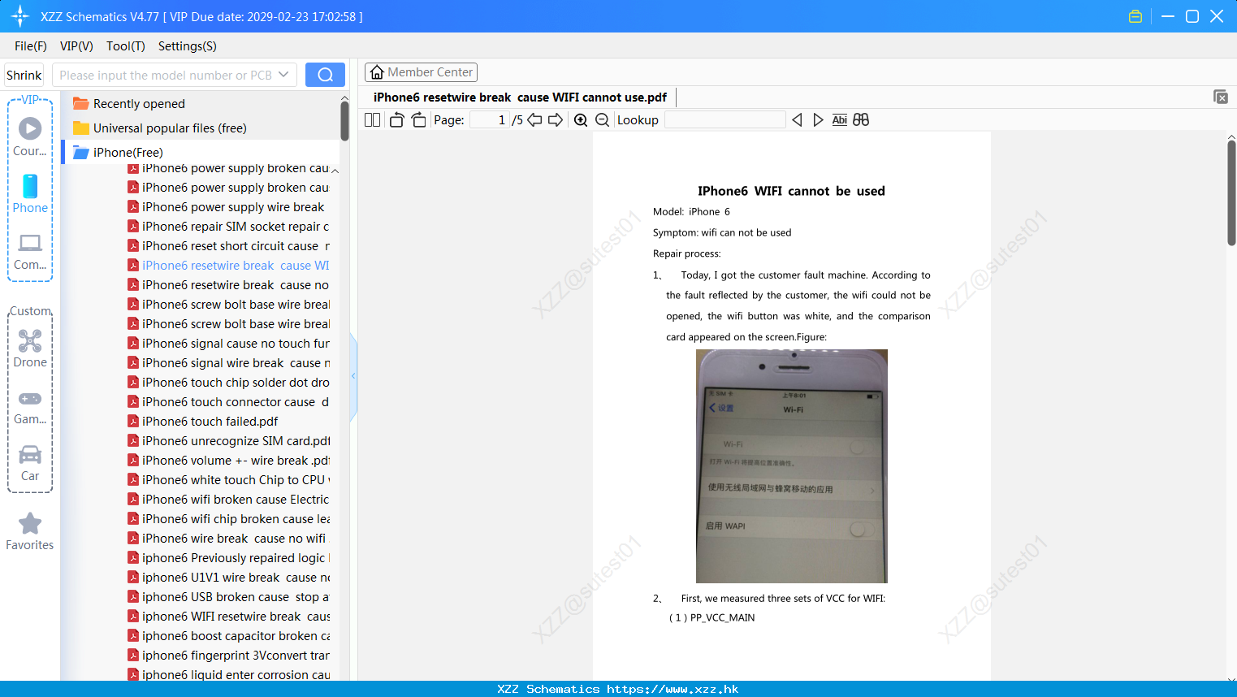The height and width of the screenshot is (697, 1237).
Task: Open iPhone6 wire break cause no wifi file
Action: click(x=227, y=539)
